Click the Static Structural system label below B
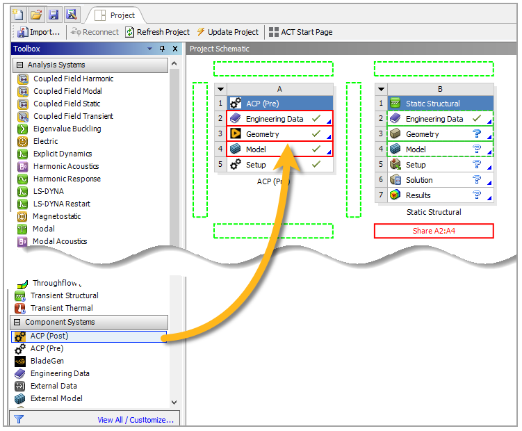522x431 pixels. (434, 212)
